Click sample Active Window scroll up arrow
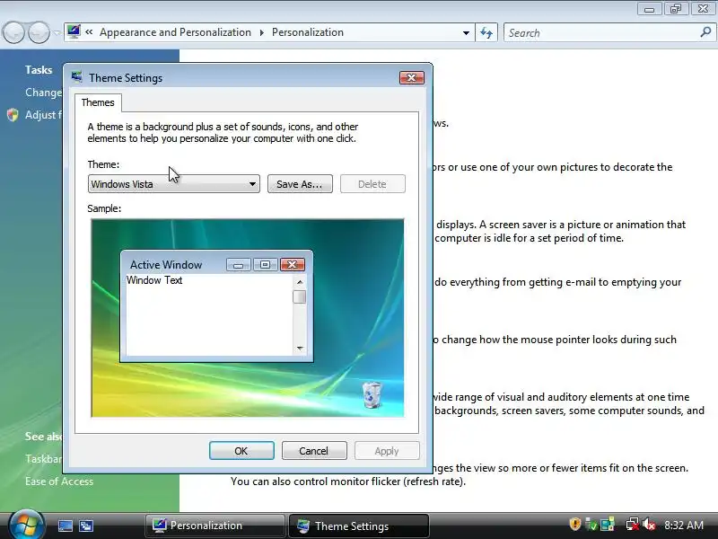The image size is (718, 539). point(300,282)
